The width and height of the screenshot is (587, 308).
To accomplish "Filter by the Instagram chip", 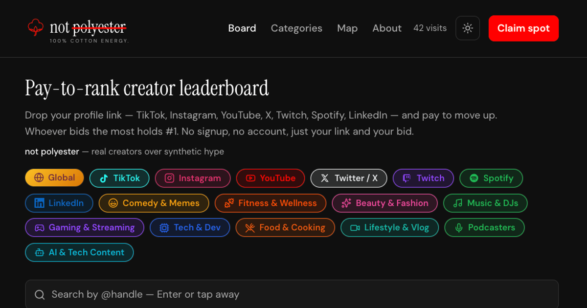I will pyautogui.click(x=193, y=178).
